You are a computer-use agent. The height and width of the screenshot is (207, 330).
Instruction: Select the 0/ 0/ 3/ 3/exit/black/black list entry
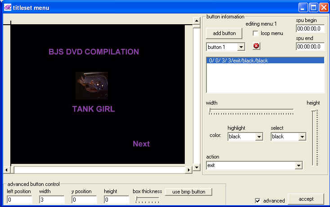coord(266,61)
